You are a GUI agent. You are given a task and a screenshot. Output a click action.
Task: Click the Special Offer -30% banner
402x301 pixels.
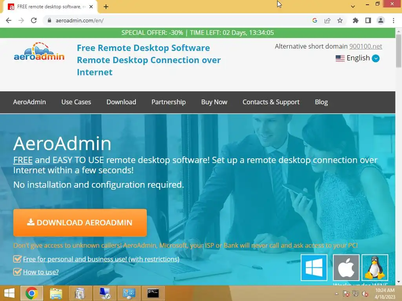(x=197, y=33)
